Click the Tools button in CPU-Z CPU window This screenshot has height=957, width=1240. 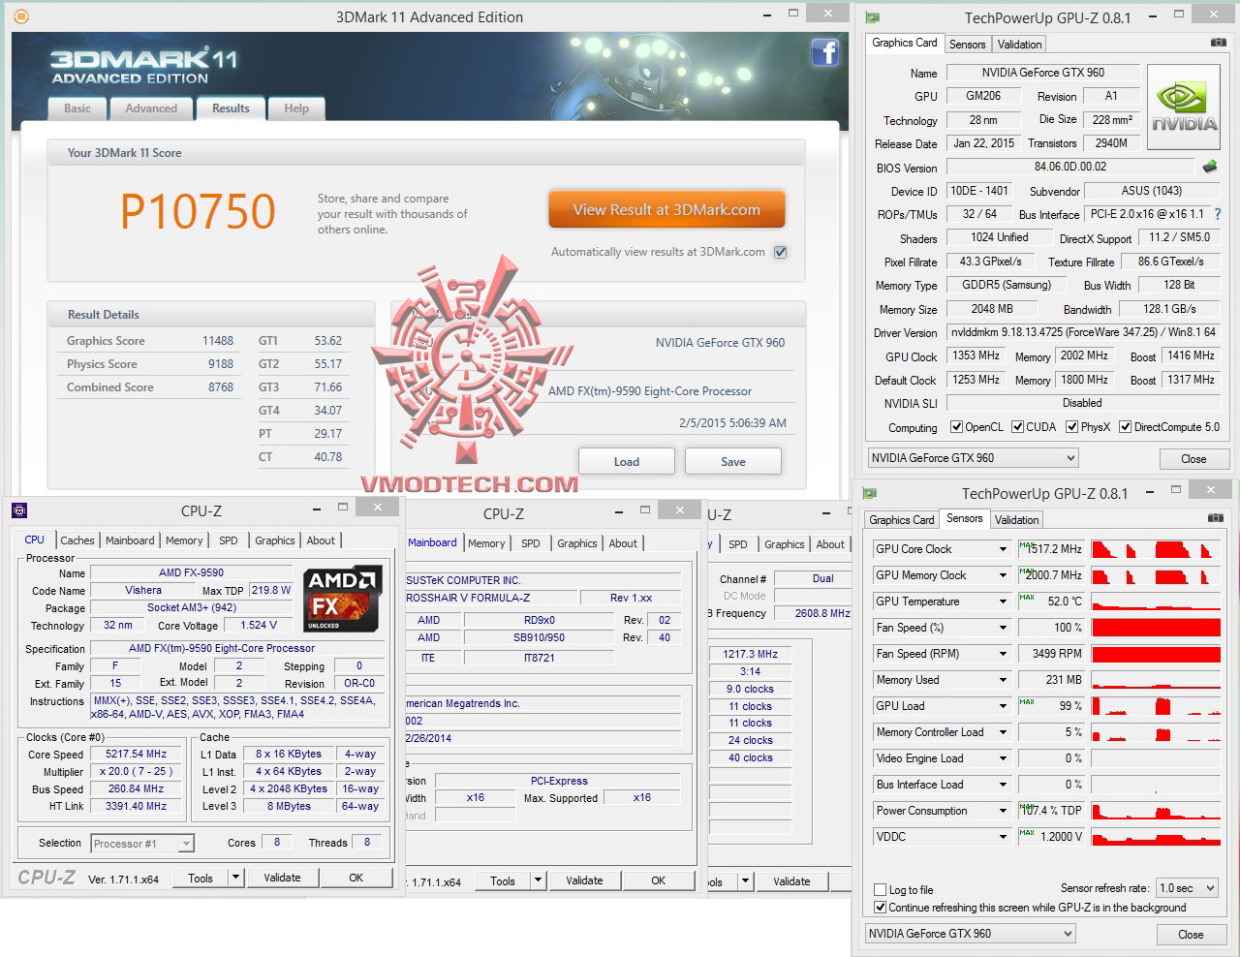(201, 878)
